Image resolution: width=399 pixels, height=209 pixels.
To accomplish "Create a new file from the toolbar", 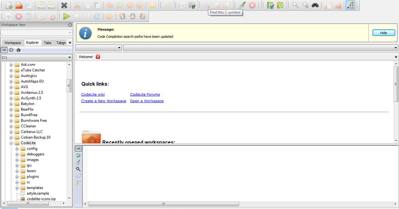I will coord(9,5).
